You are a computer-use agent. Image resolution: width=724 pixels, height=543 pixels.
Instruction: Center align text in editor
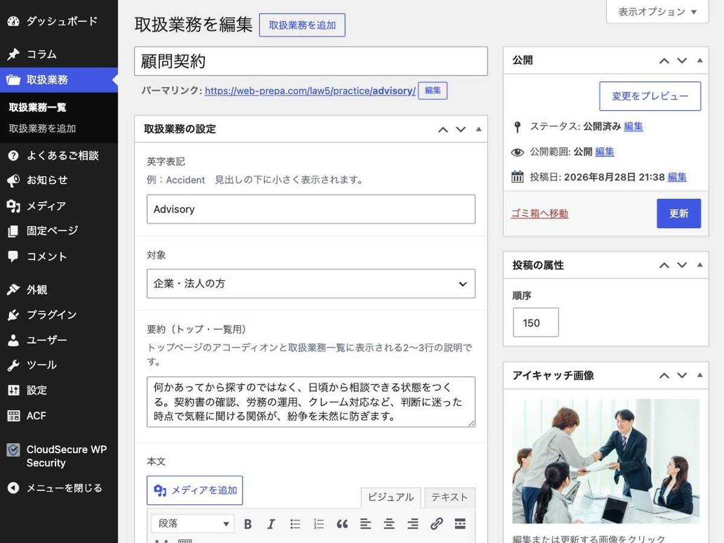tap(389, 524)
